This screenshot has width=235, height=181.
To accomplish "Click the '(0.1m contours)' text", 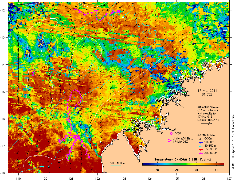I will pos(207,110).
